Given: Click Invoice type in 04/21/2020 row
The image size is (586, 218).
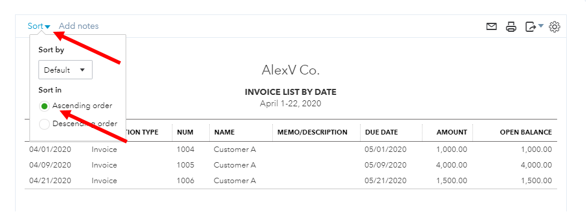Looking at the screenshot, I should 104,181.
